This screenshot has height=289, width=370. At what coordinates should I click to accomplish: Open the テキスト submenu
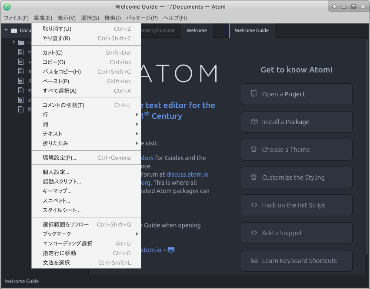86,134
